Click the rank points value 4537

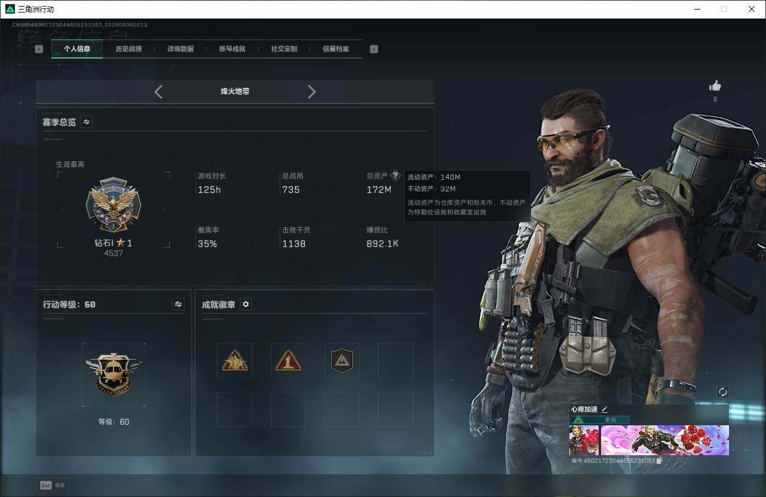click(x=114, y=253)
